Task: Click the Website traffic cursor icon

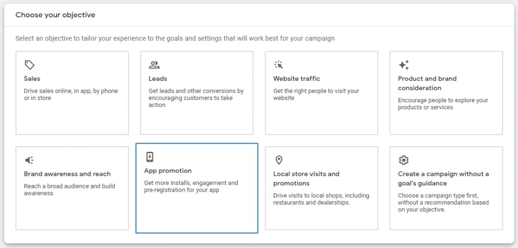Action: 279,65
